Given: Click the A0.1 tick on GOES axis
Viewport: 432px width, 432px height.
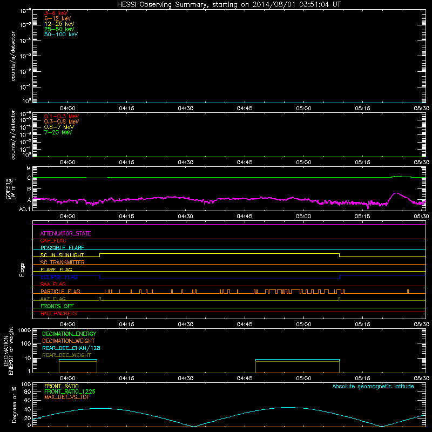Looking at the screenshot, I should click(x=25, y=210).
